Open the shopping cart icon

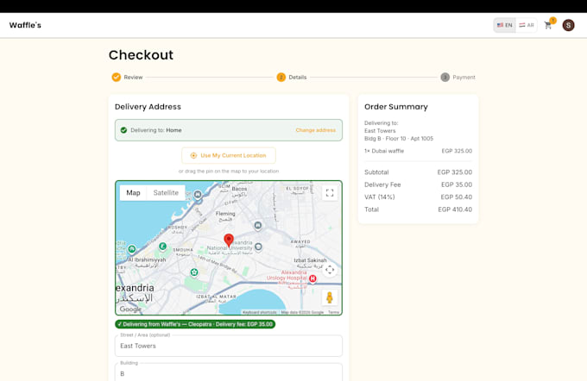click(548, 25)
